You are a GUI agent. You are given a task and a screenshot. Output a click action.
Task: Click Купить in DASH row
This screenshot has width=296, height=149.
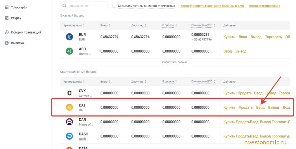click(x=229, y=136)
